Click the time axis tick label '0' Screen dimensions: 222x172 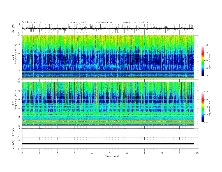click(x=22, y=153)
